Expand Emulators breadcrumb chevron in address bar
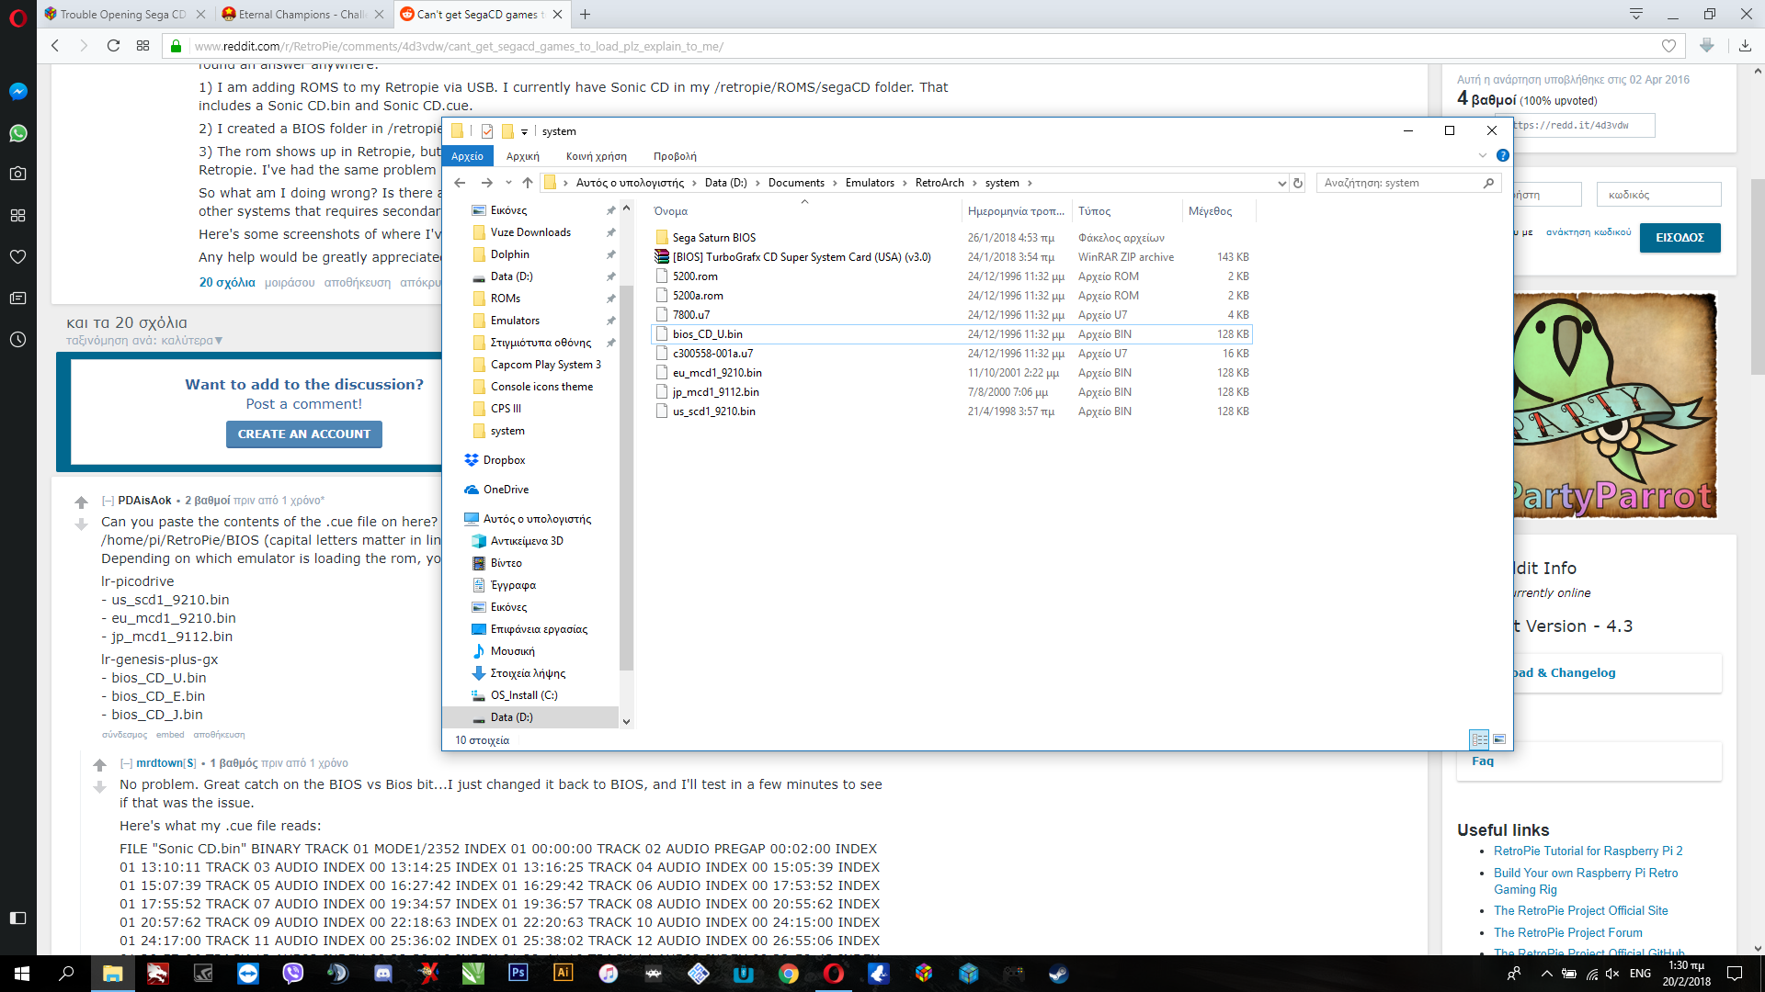This screenshot has width=1765, height=992. click(905, 183)
